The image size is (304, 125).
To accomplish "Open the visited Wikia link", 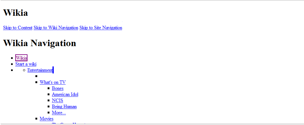I will click(x=21, y=58).
